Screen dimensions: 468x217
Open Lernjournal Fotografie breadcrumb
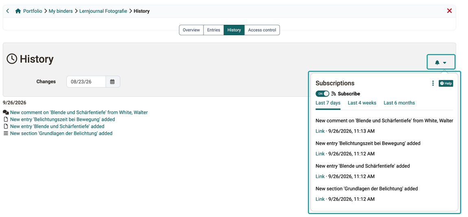[x=103, y=11]
